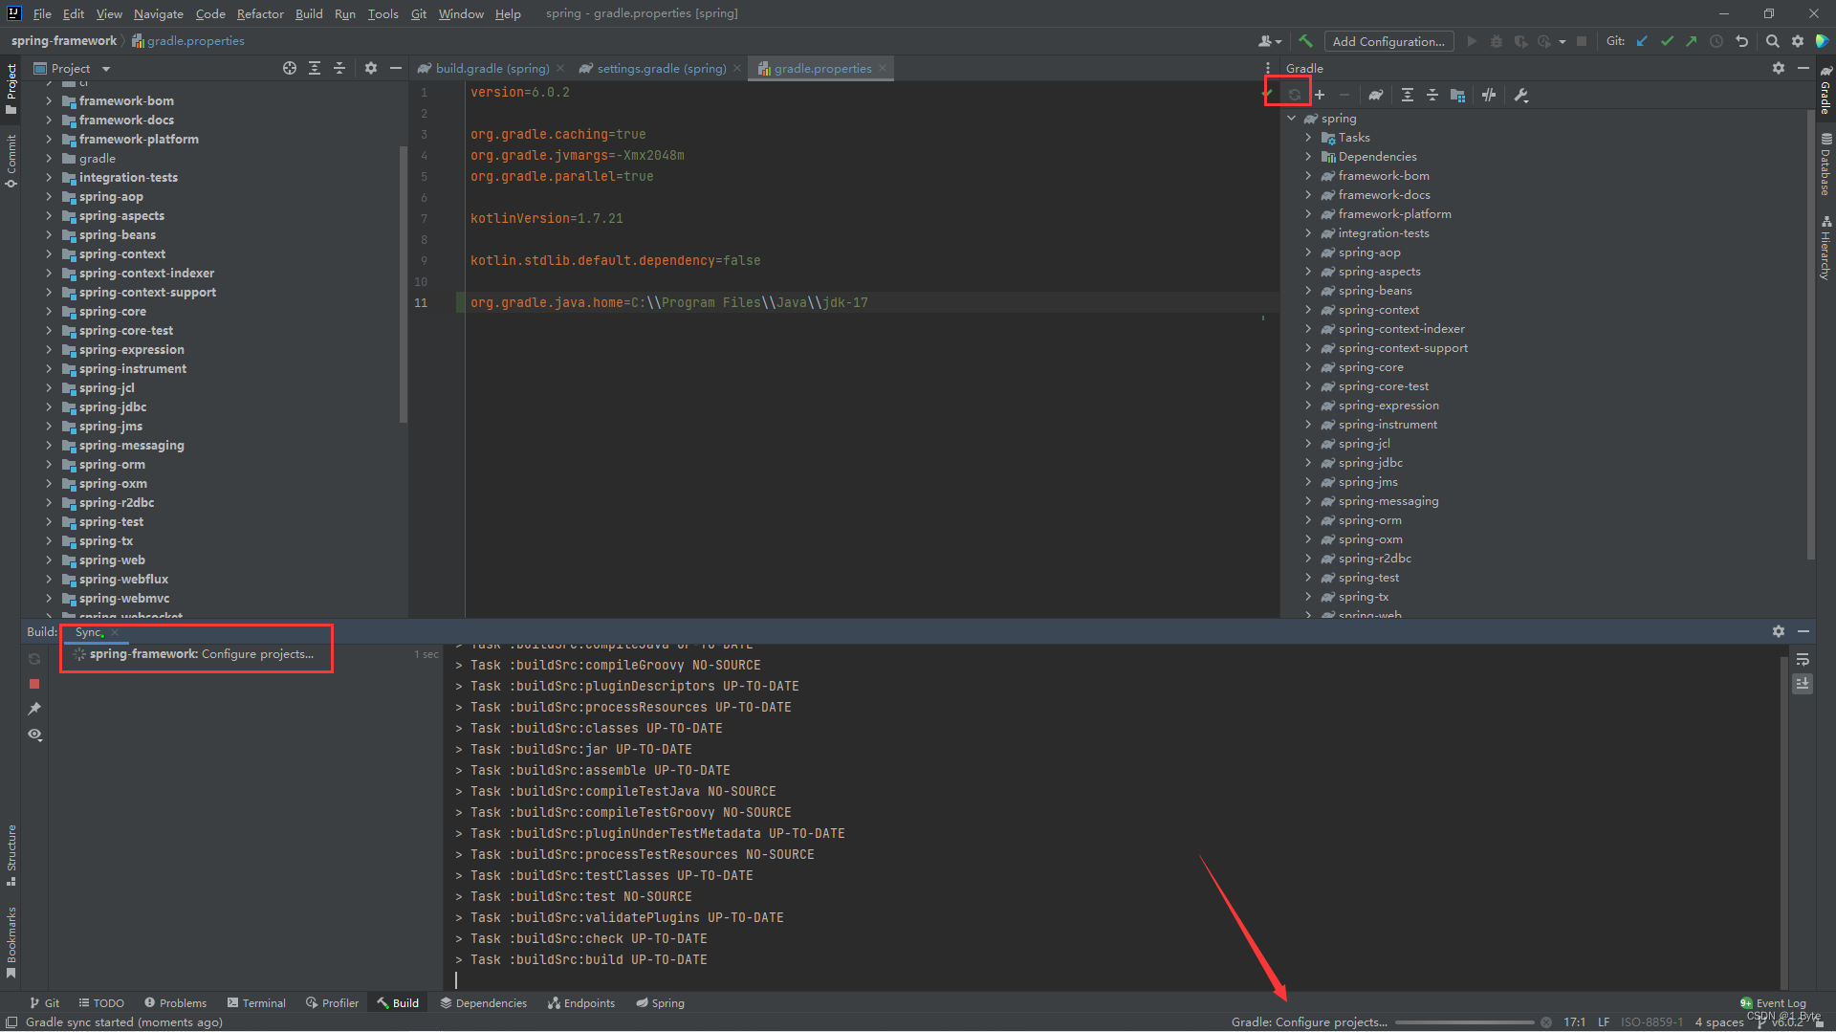Viewport: 1836px width, 1032px height.
Task: Open the Project view dropdown arrow
Action: pos(106,69)
